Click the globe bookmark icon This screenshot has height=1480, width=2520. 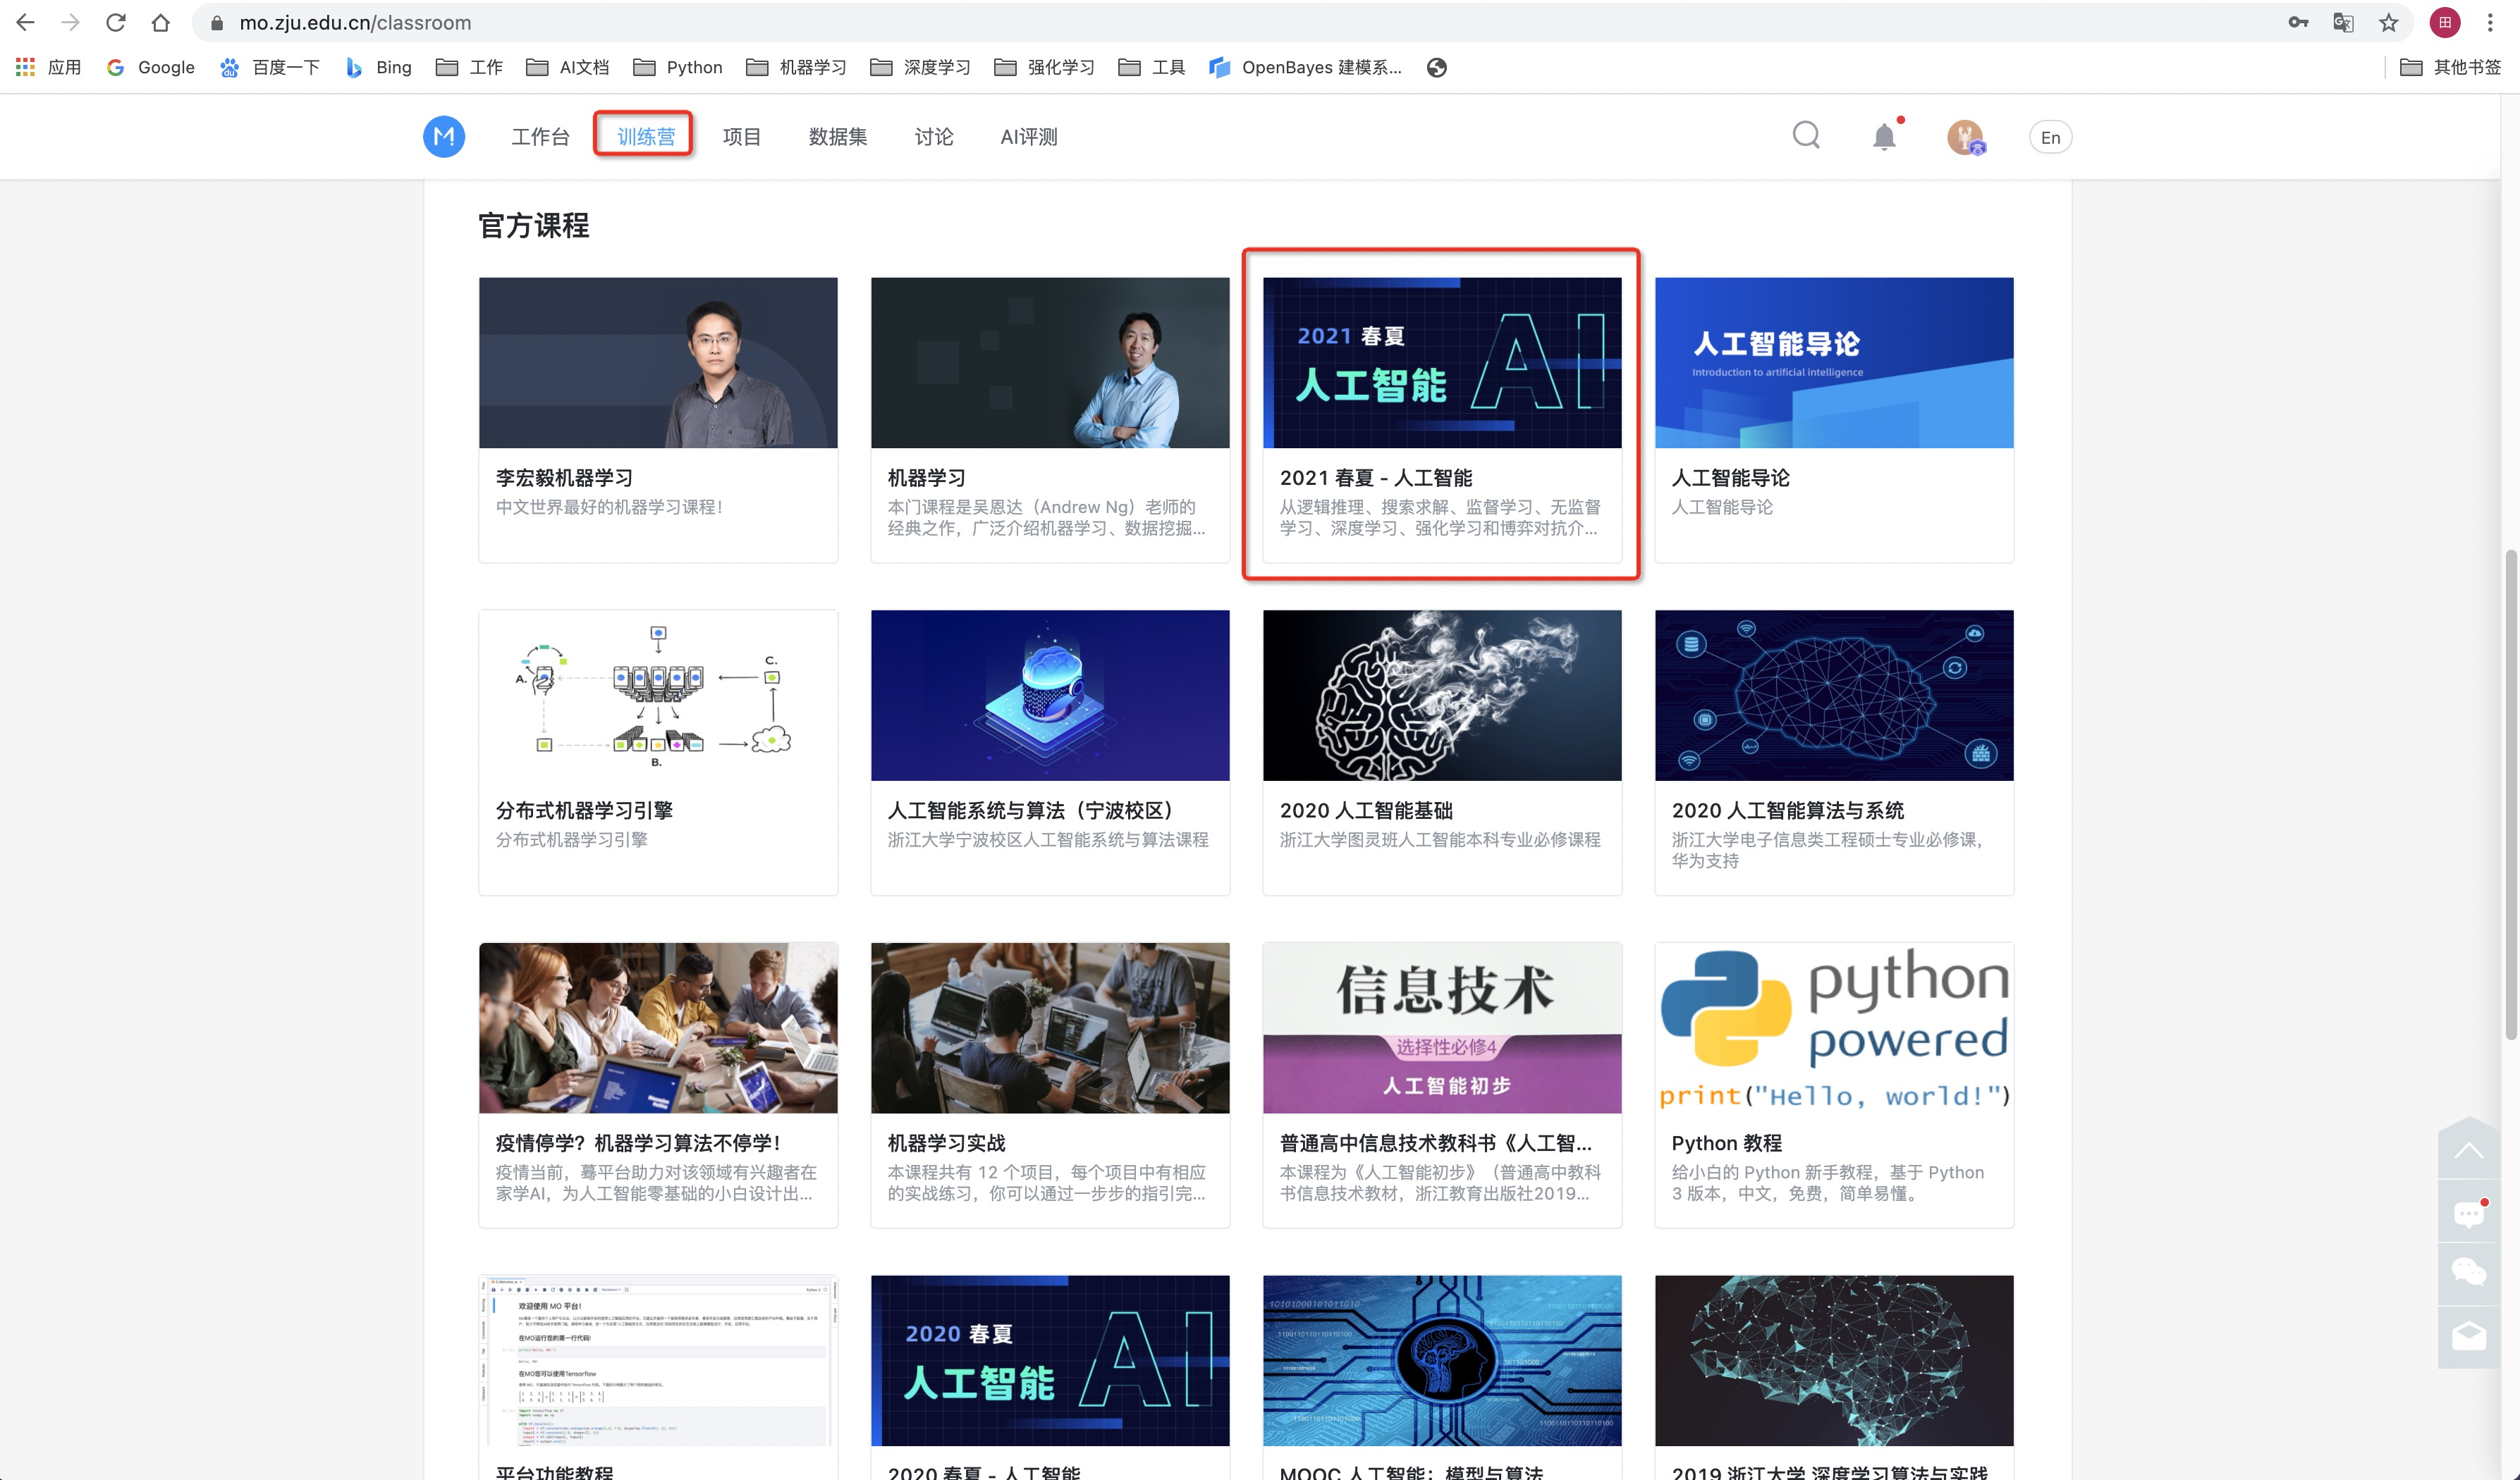[1437, 67]
